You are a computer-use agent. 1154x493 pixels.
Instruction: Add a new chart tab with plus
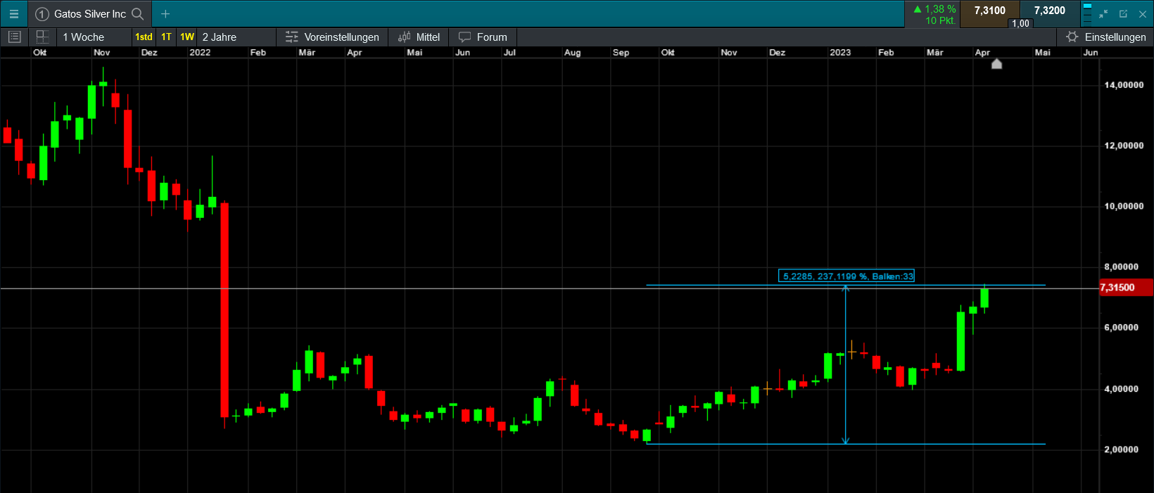coord(165,14)
